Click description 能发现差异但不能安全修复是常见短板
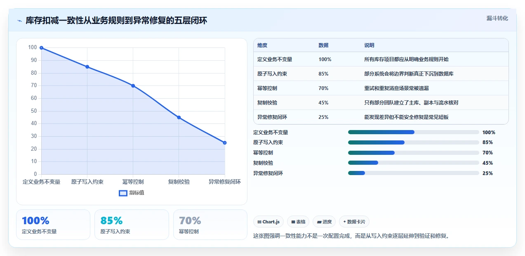The image size is (525, 256). (x=406, y=117)
